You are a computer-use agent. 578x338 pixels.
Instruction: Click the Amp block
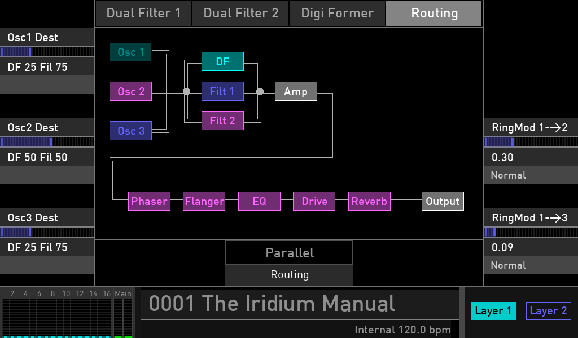click(x=296, y=91)
